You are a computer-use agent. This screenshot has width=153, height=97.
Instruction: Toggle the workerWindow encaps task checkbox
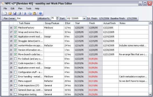(x=15, y=45)
